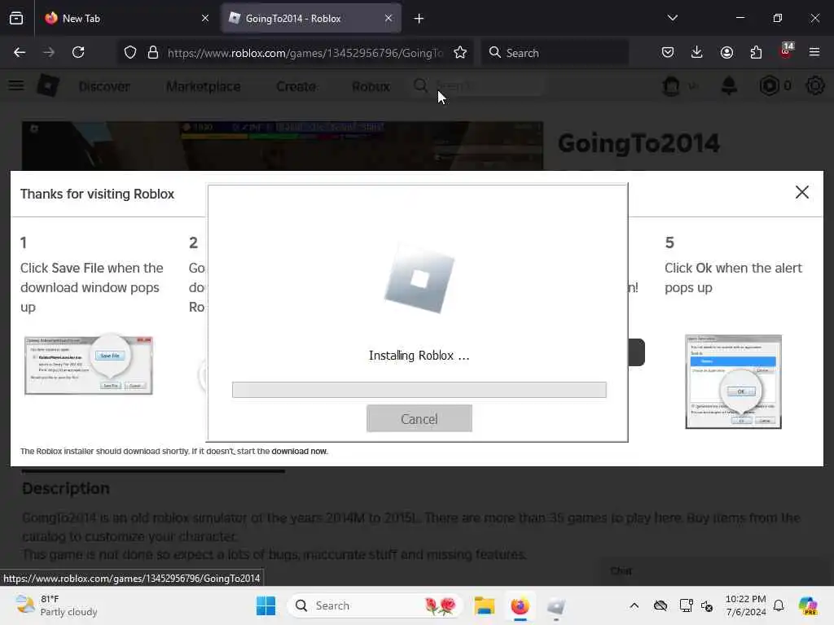Open the Roblox notifications bell
The width and height of the screenshot is (834, 625).
[729, 85]
